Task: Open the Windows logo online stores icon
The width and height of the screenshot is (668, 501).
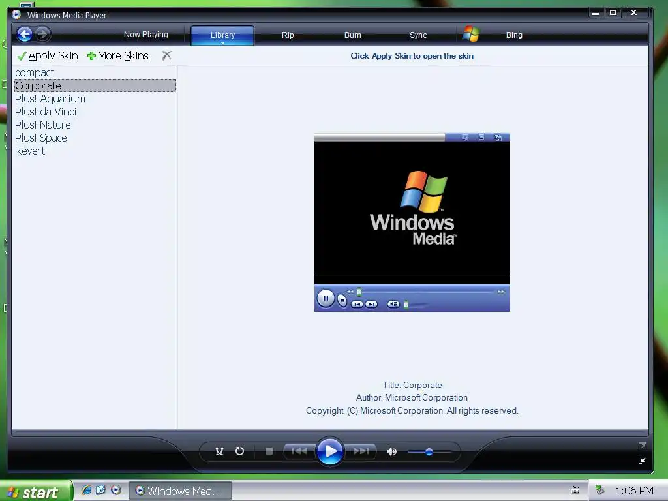Action: (x=471, y=34)
